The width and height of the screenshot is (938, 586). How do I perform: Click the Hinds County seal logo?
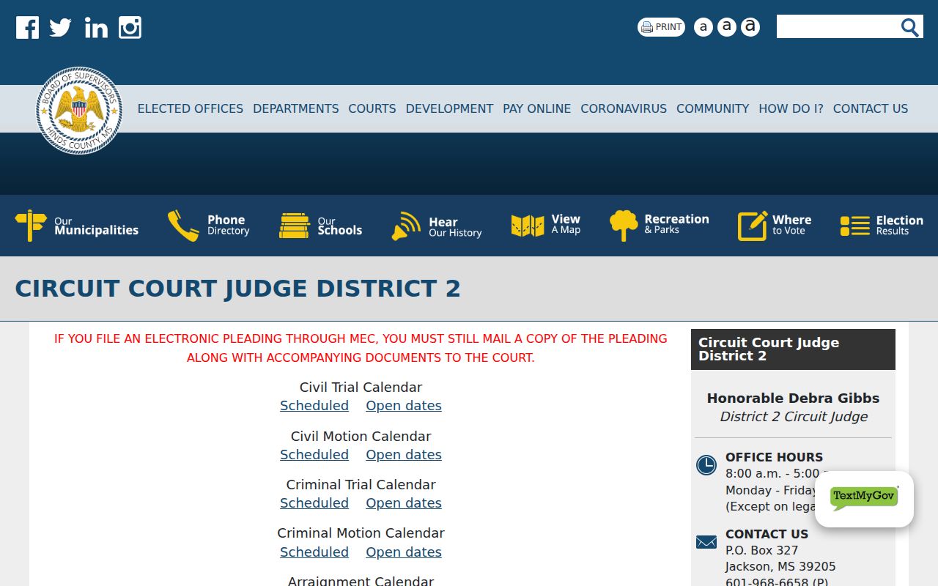coord(79,111)
